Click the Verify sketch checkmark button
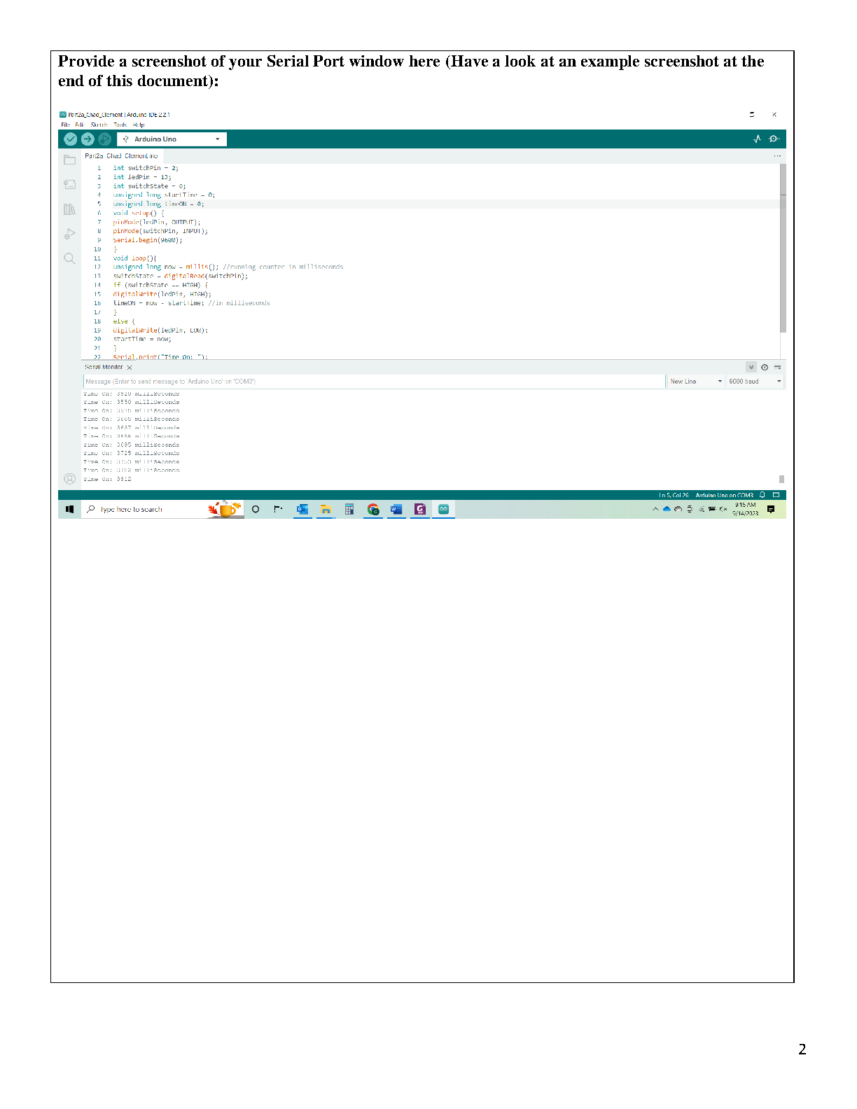The height and width of the screenshot is (1109, 857). tap(70, 139)
